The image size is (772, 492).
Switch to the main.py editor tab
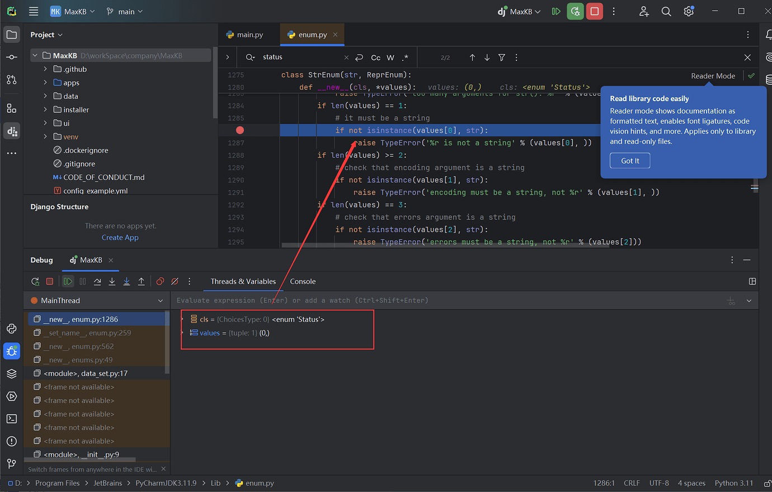pos(248,34)
